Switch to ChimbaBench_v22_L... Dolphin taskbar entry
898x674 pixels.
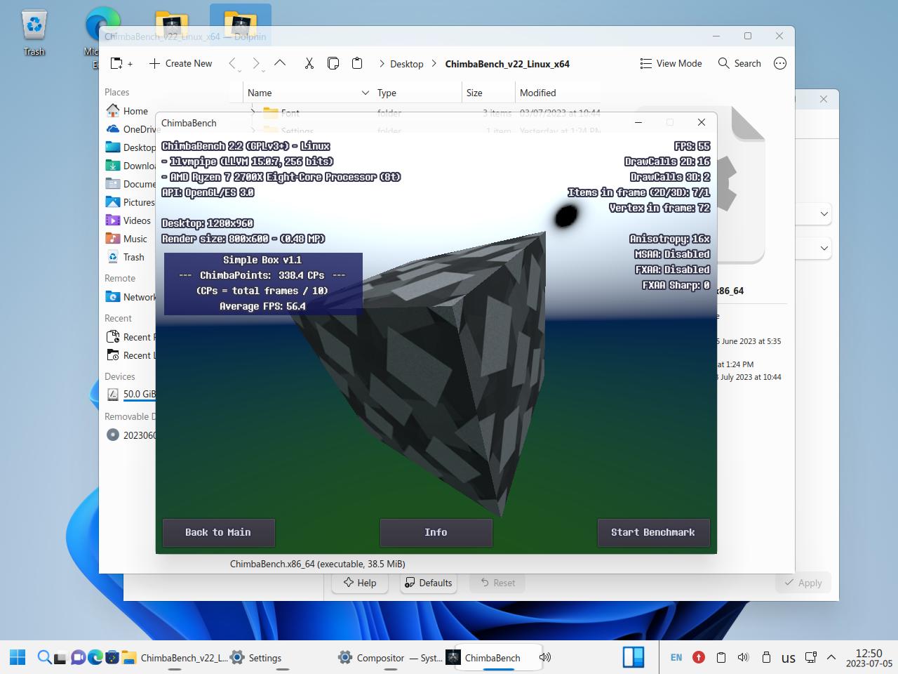click(x=175, y=658)
